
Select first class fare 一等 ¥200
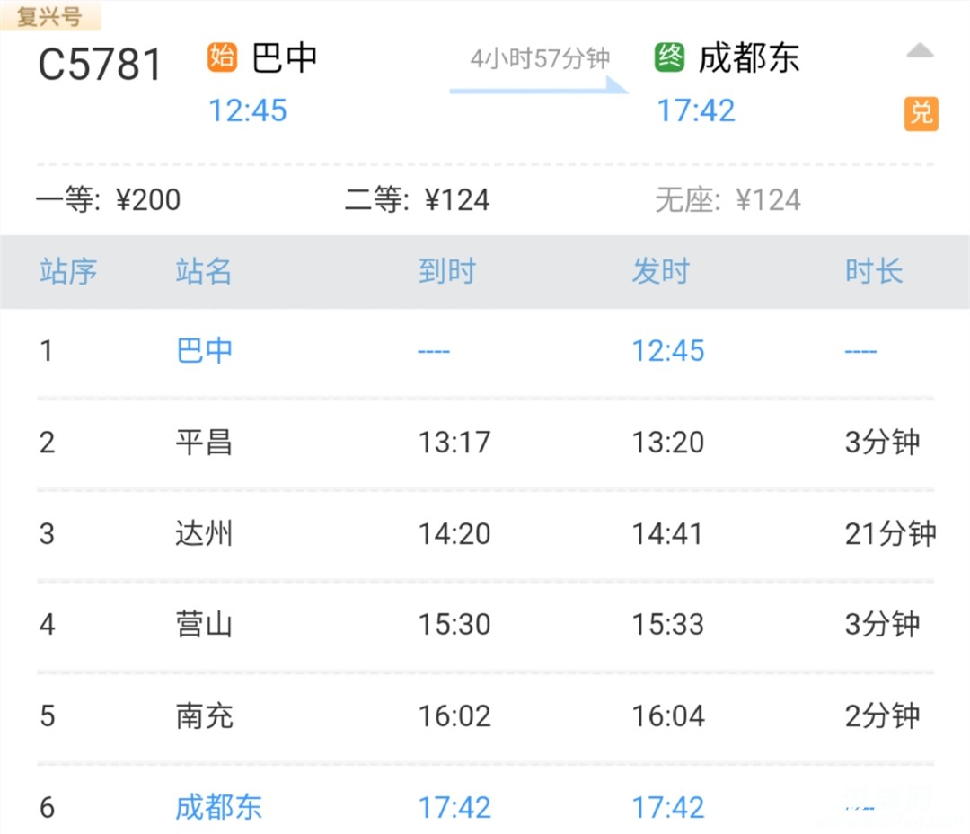click(x=109, y=199)
